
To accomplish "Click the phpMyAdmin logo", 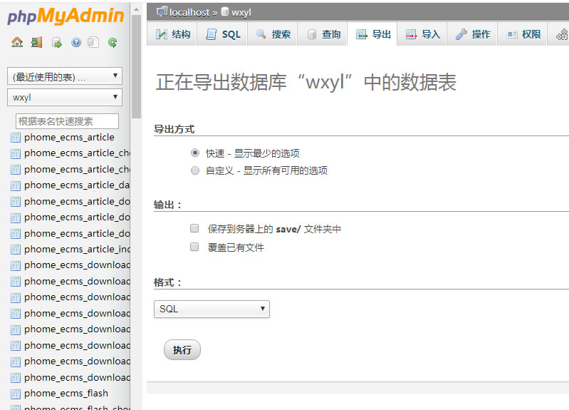I will click(66, 16).
